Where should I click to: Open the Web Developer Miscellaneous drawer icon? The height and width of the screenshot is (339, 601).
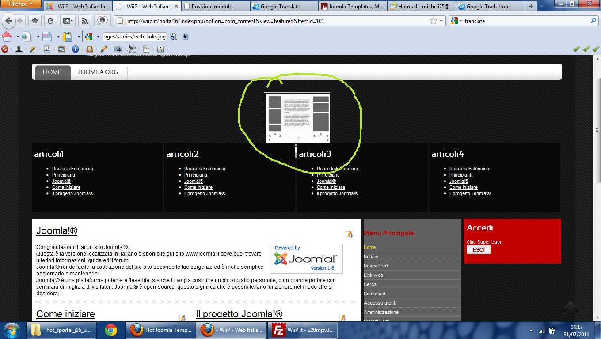coord(89,49)
